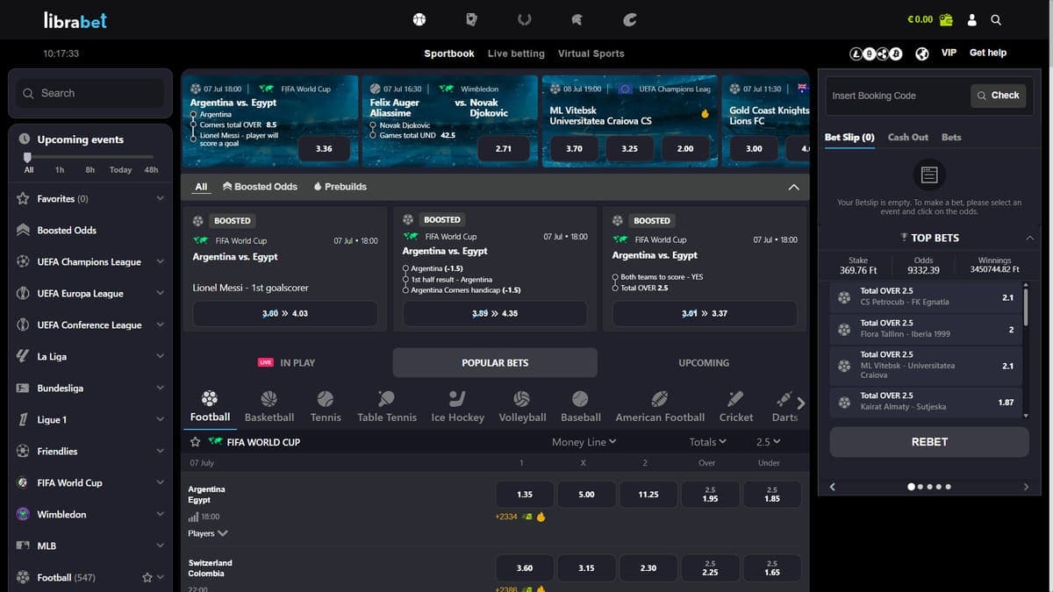Screen dimensions: 1053x592
Task: Open the green wallet deposit icon
Action: [946, 19]
